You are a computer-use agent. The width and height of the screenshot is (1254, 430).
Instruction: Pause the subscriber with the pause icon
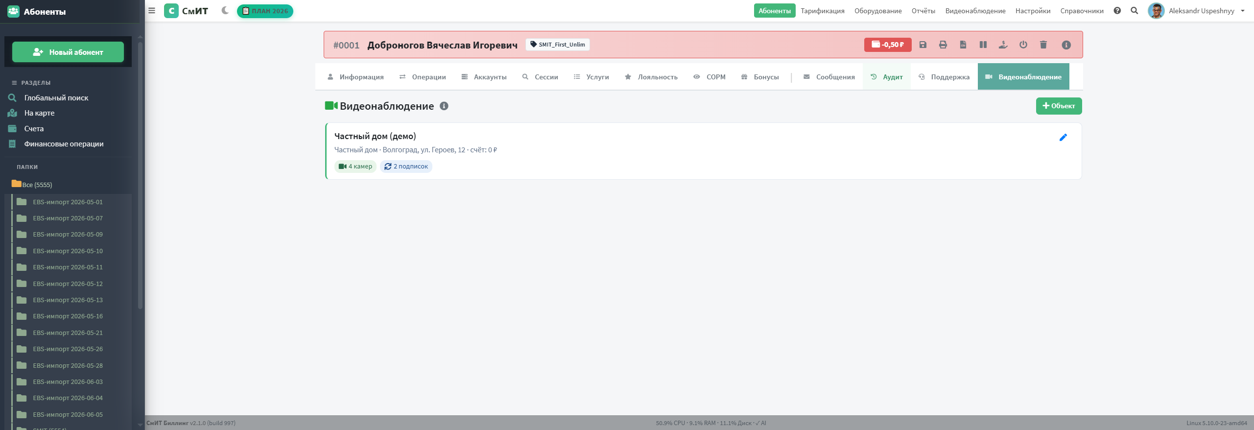[983, 45]
